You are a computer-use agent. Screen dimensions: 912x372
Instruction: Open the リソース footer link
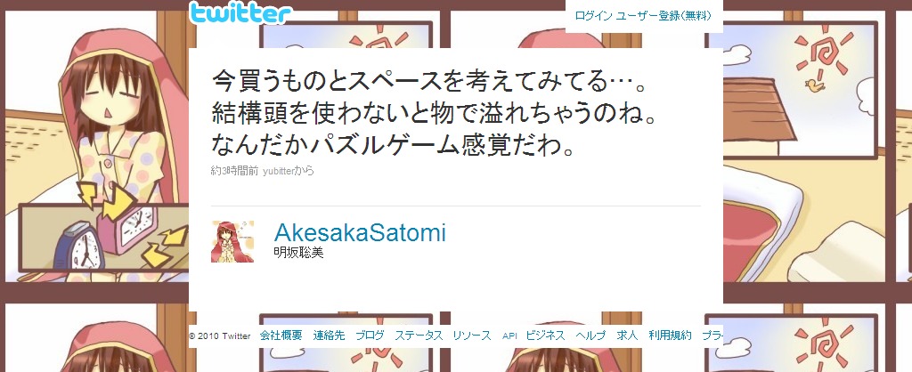pos(472,336)
